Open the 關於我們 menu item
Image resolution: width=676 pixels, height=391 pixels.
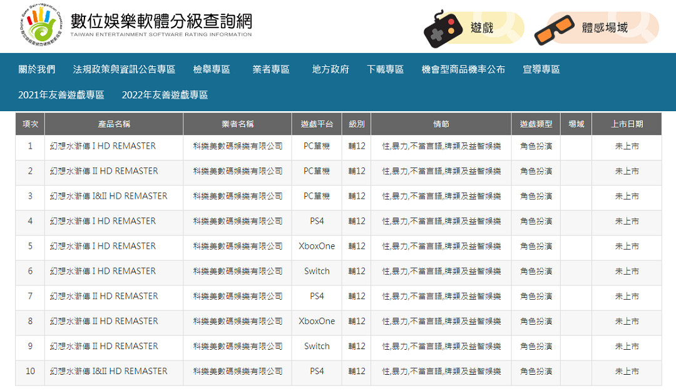pos(37,69)
